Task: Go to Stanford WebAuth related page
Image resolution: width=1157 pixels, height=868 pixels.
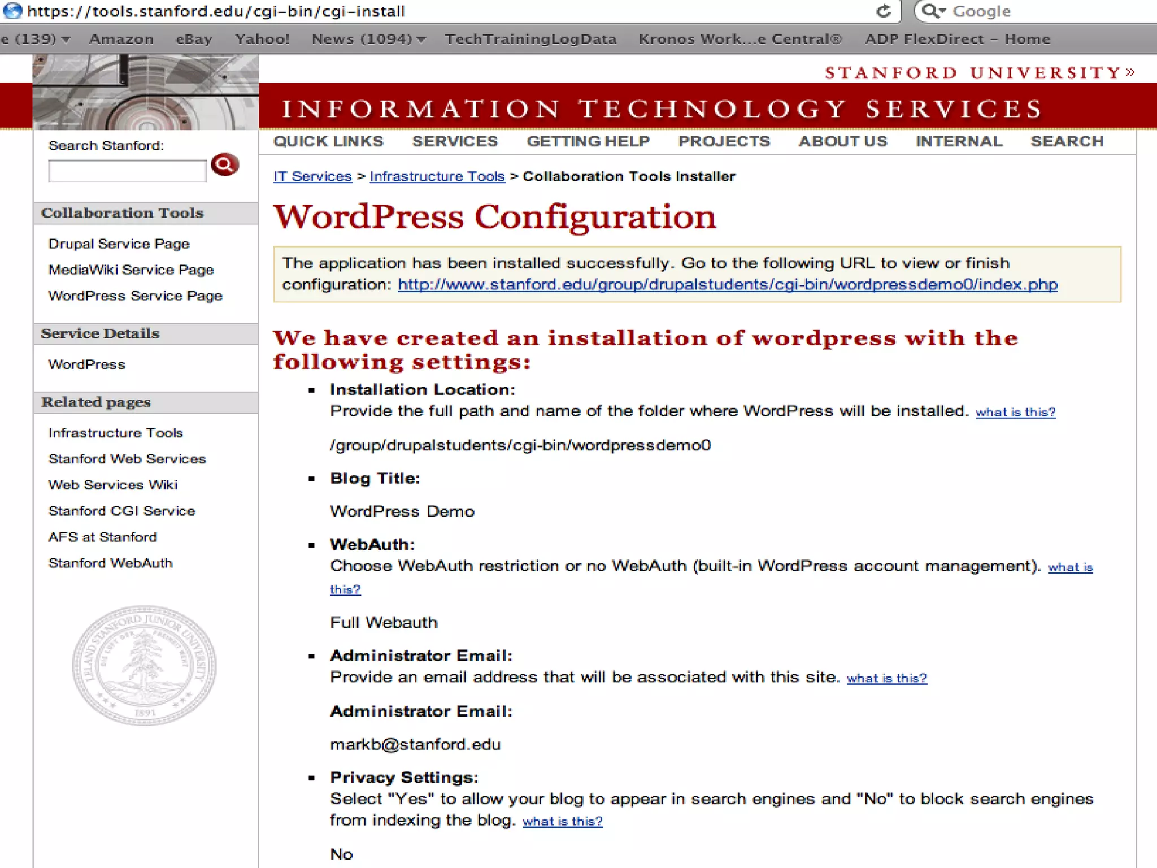Action: 110,563
